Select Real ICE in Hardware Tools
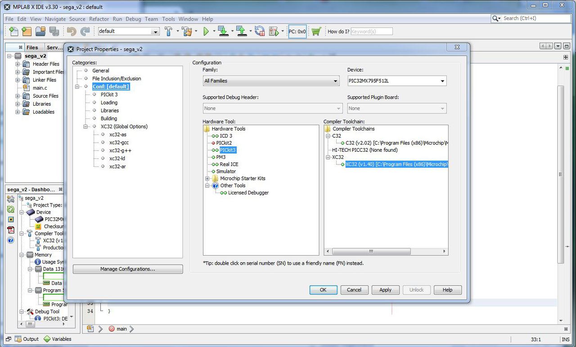Screen dimensions: 576x347 point(229,164)
